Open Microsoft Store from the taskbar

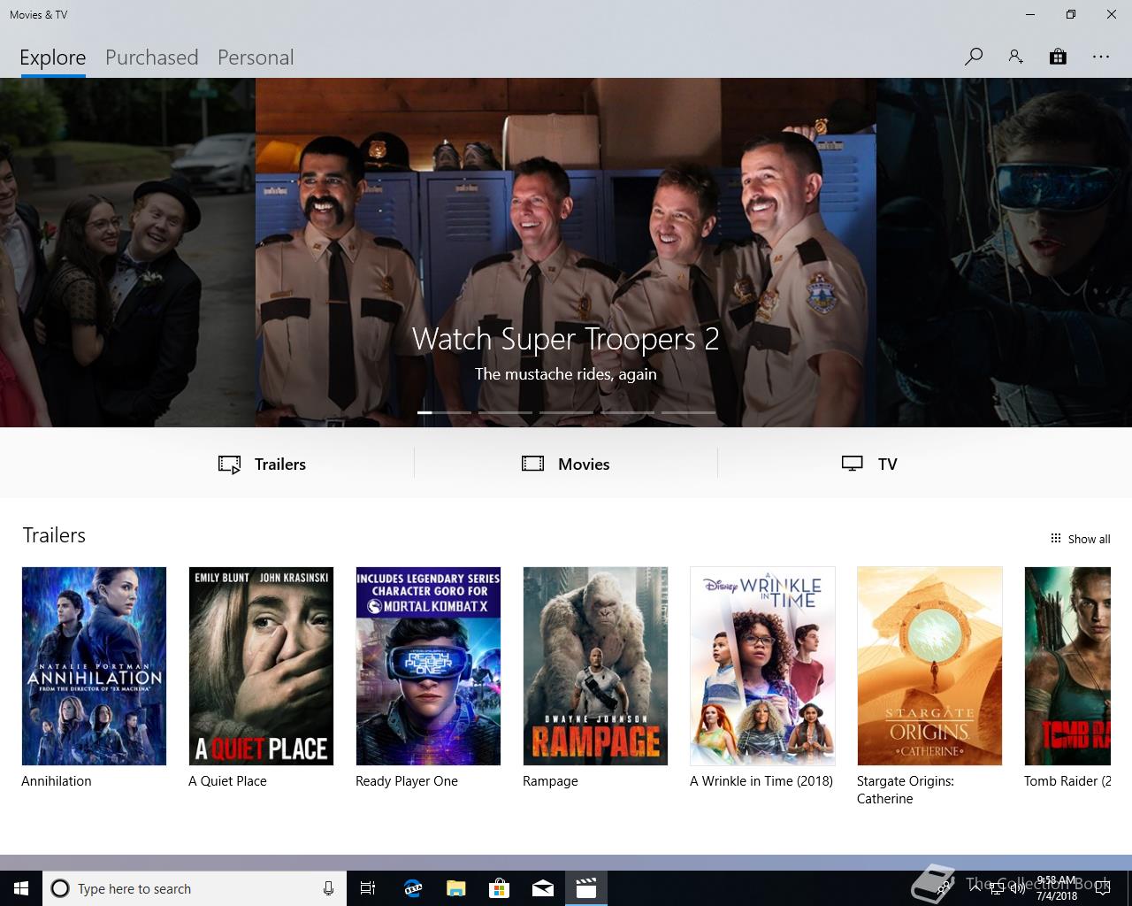tap(500, 888)
